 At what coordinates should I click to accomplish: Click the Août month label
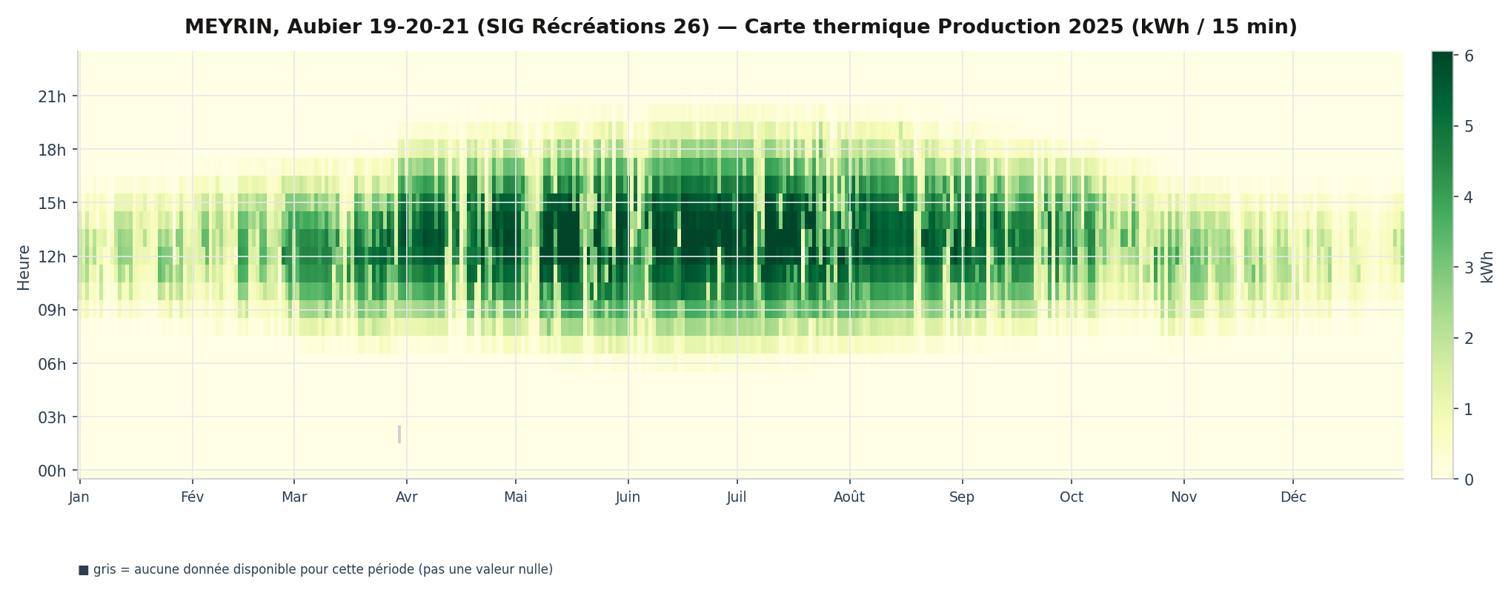[849, 497]
